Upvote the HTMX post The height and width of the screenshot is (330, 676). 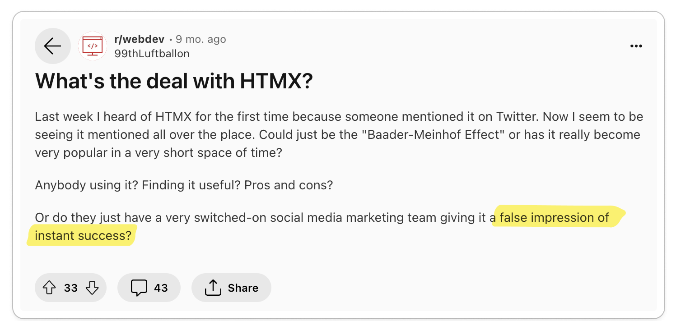49,288
